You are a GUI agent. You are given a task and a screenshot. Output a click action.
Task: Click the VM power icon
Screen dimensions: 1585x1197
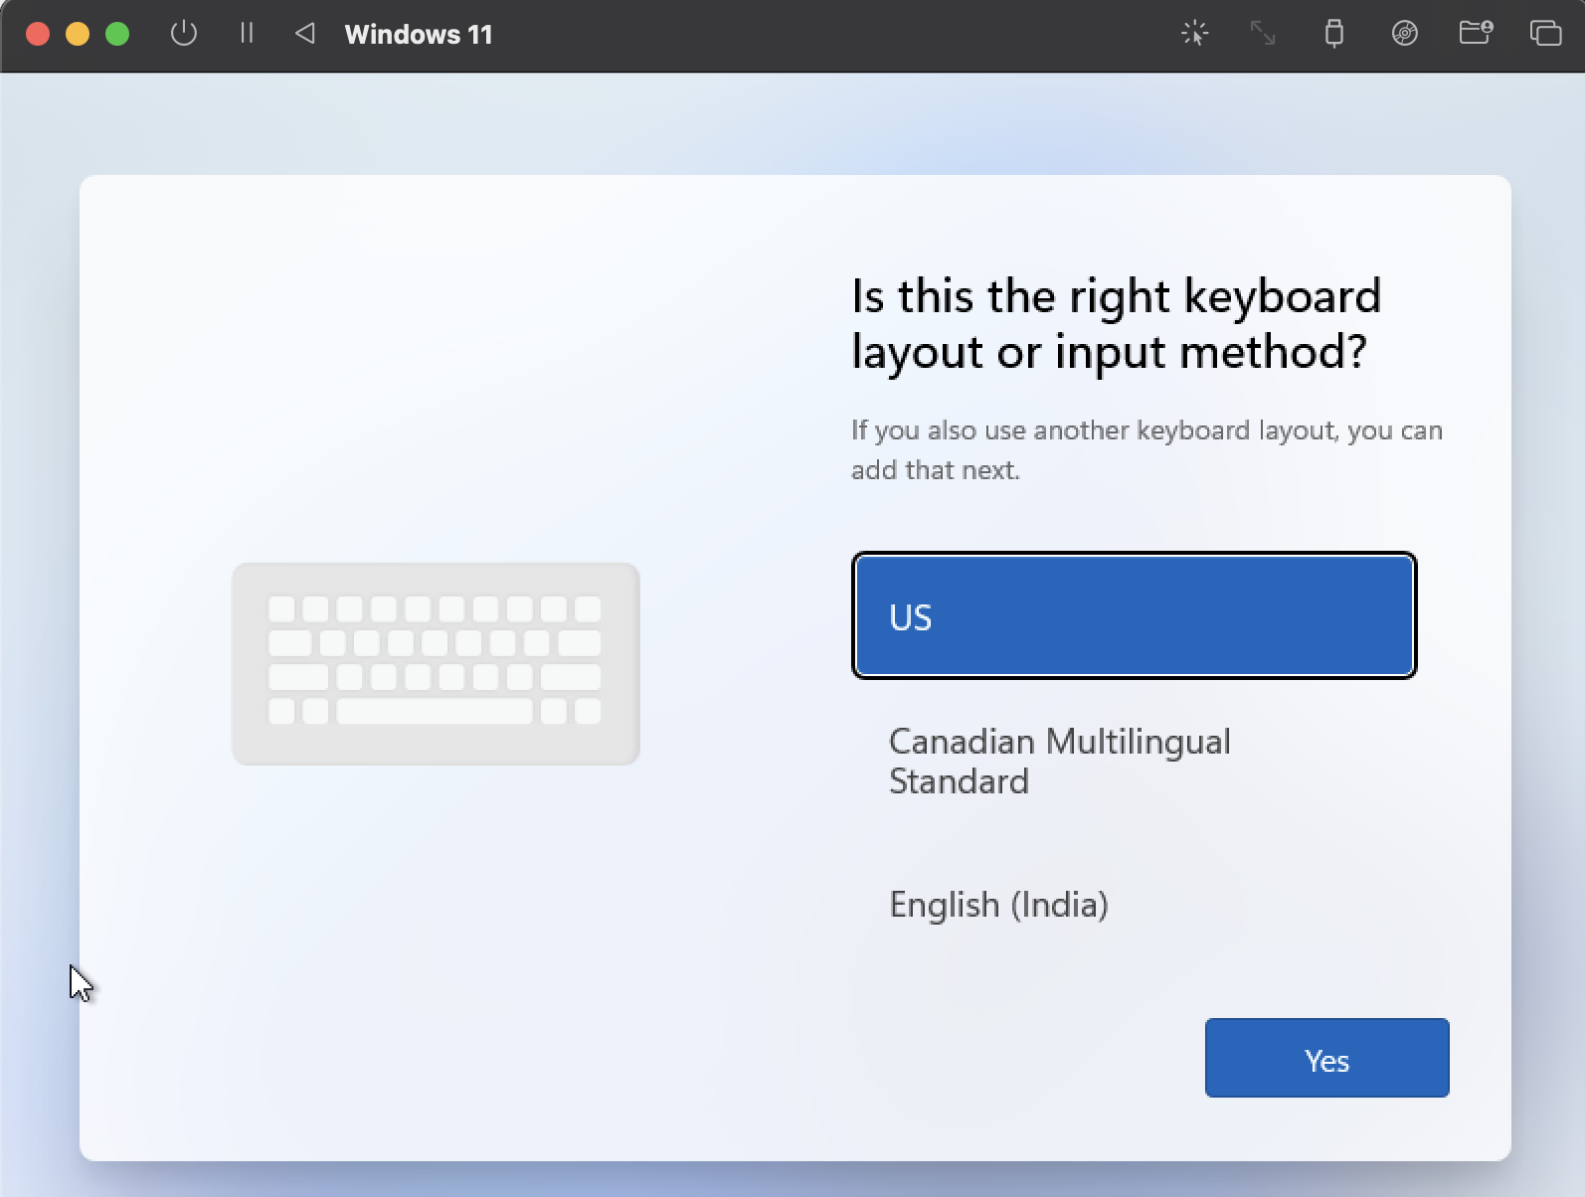pos(184,34)
